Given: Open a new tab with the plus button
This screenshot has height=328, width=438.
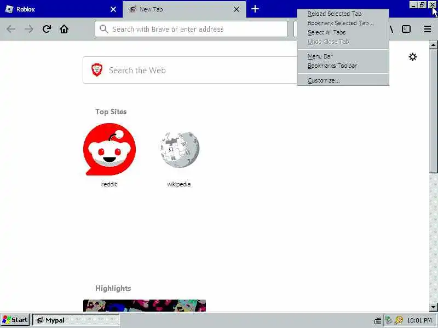Looking at the screenshot, I should [255, 9].
